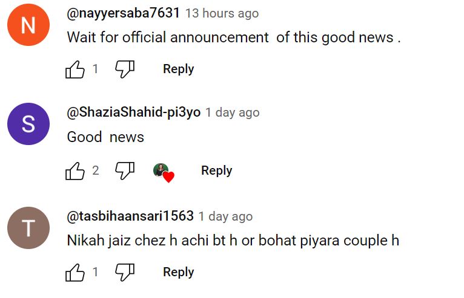Open the @nayyersaba7631 channel link

click(x=123, y=13)
